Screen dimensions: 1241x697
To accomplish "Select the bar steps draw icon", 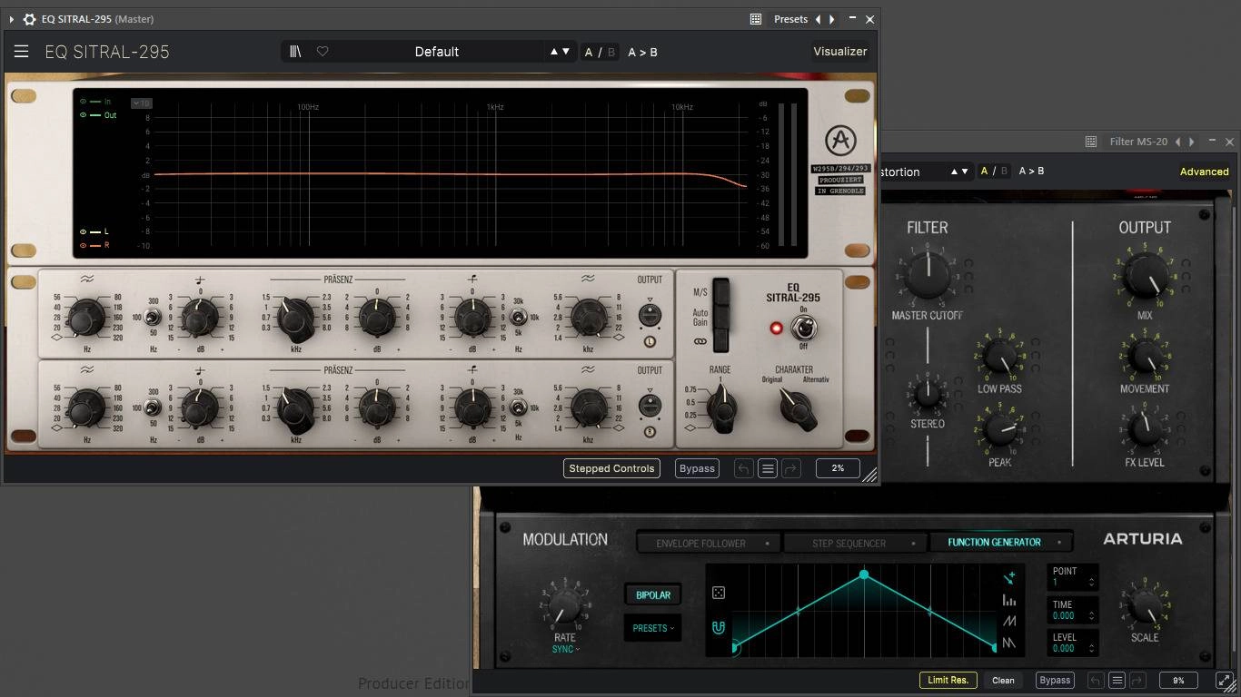I will pos(1009,600).
